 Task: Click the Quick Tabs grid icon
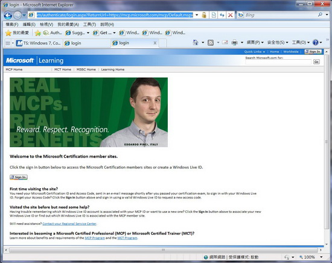point(8,43)
